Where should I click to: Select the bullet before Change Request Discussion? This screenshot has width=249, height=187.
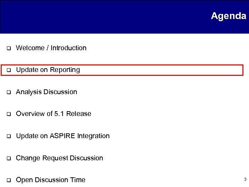[8, 158]
